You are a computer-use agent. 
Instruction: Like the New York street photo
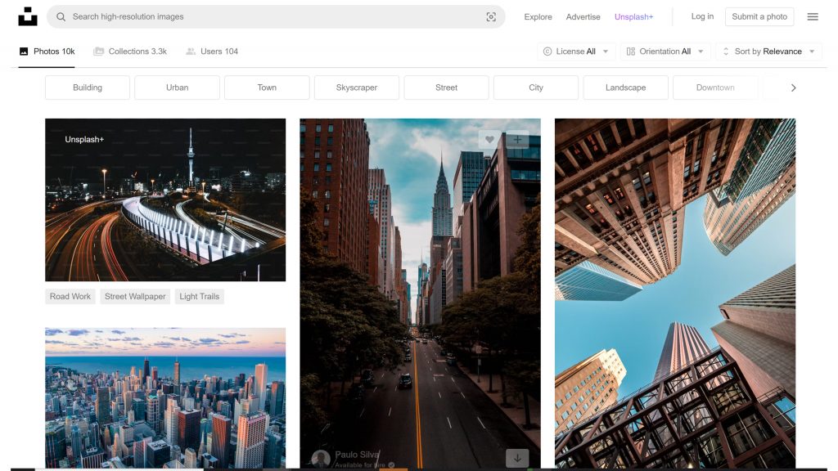point(489,139)
